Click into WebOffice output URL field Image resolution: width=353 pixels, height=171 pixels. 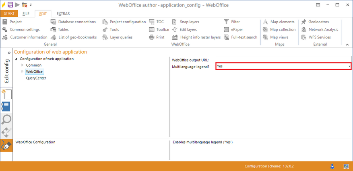point(283,59)
